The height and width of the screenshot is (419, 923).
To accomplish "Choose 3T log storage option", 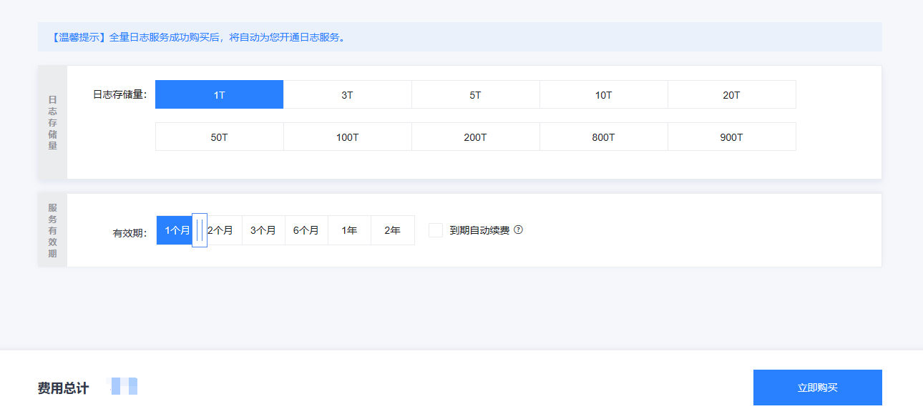I will coord(347,94).
